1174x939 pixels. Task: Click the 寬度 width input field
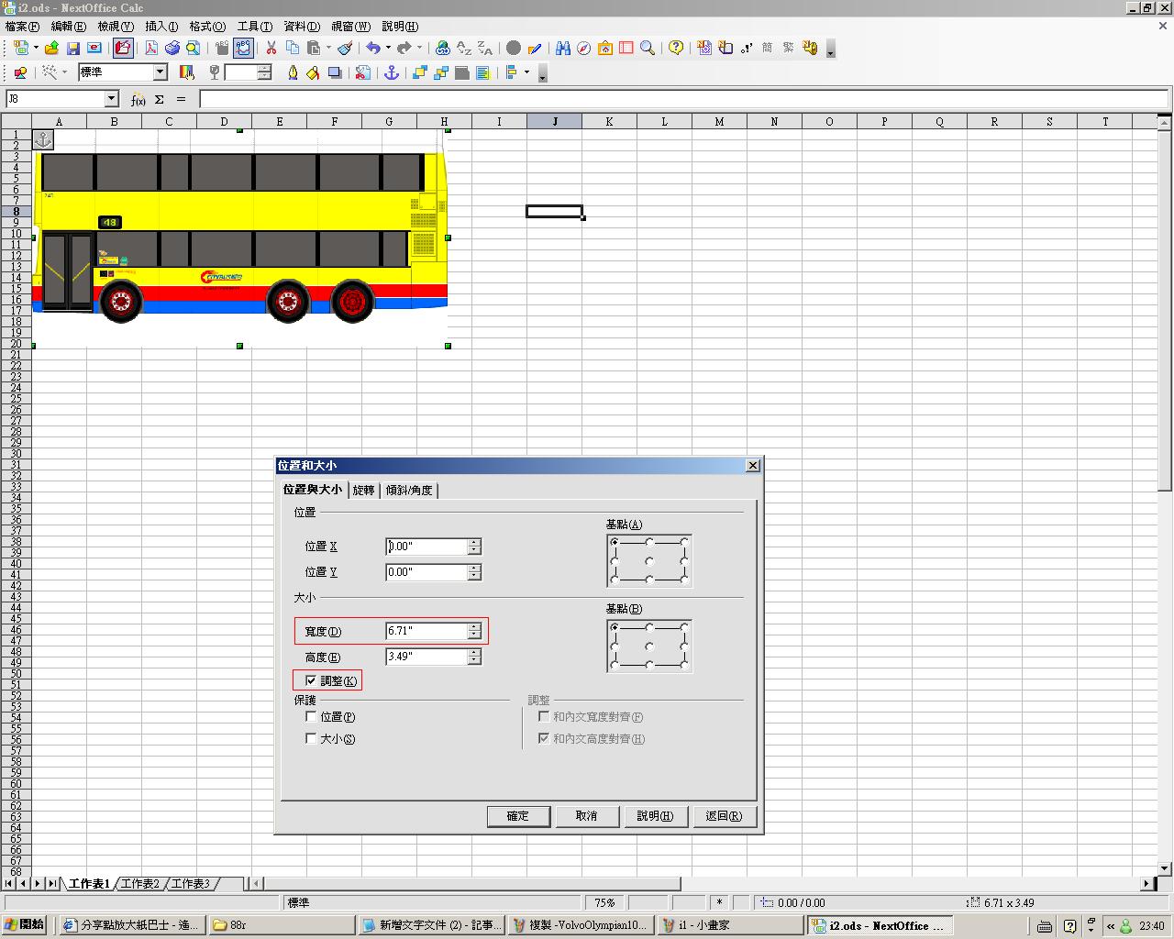coord(426,631)
